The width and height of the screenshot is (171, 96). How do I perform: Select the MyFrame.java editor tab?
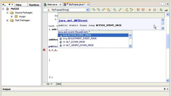76,5
